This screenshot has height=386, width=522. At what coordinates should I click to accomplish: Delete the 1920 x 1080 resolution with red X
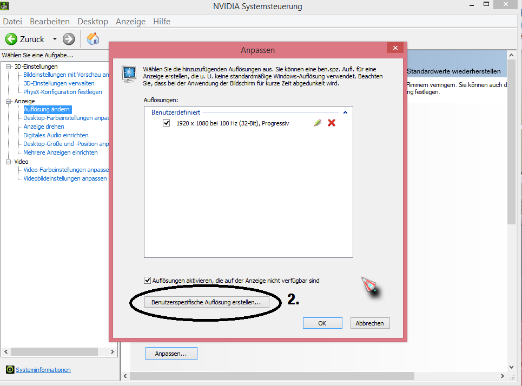tap(332, 123)
